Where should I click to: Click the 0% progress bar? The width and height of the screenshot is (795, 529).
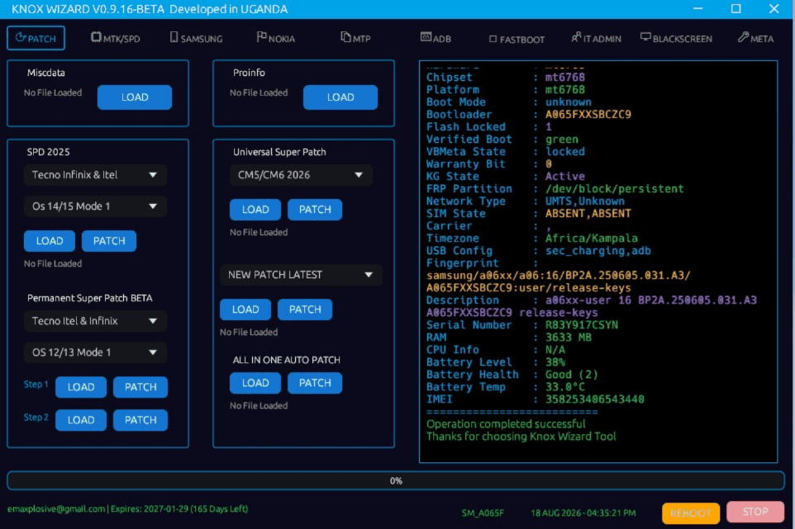(x=396, y=481)
